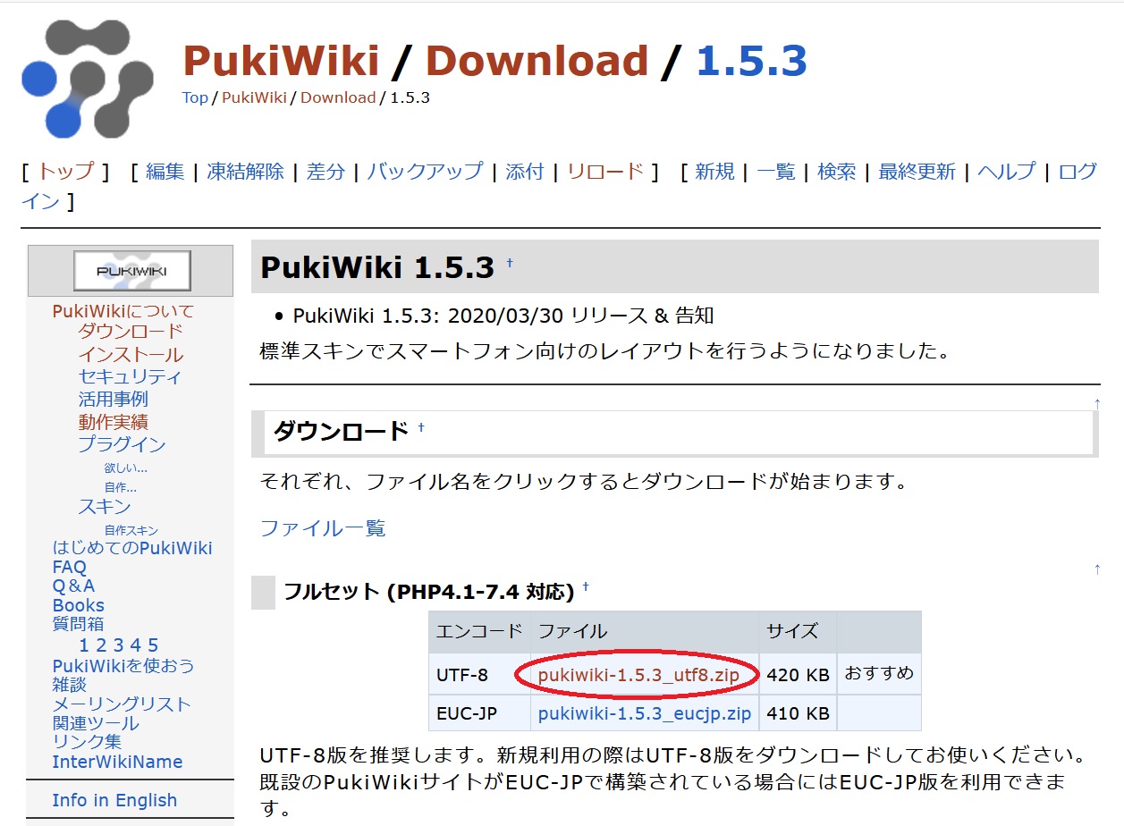The width and height of the screenshot is (1124, 826).
Task: Click the anchor dagger beside フルセット heading
Action: 586,587
